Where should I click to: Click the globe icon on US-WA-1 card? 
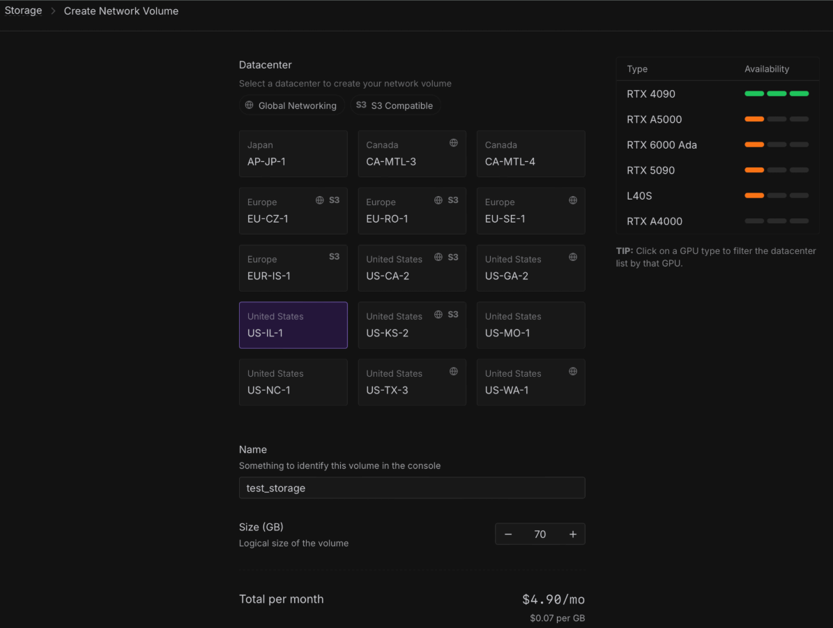572,371
